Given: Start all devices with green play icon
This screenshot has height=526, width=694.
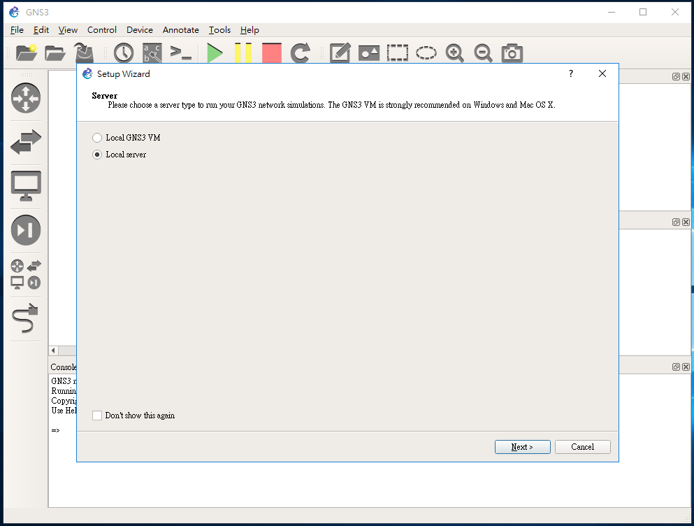Looking at the screenshot, I should (215, 52).
